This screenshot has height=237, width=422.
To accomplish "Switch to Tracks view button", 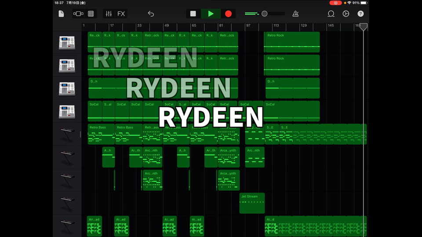I will coord(78,14).
